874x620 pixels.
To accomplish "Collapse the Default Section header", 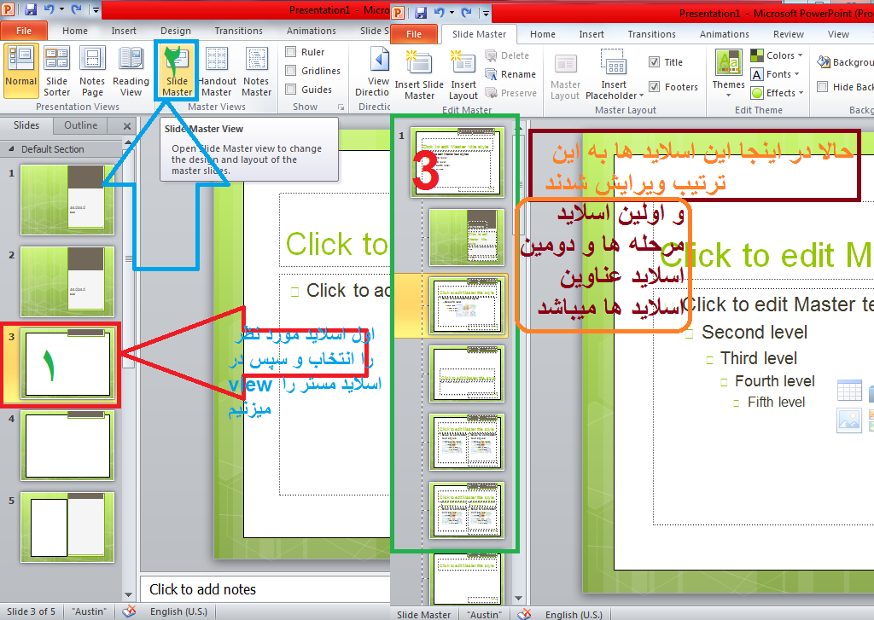I will click(x=12, y=149).
